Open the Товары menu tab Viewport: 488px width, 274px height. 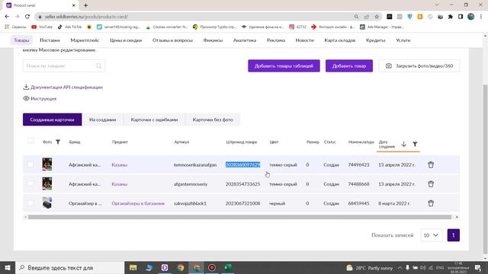[x=21, y=40]
